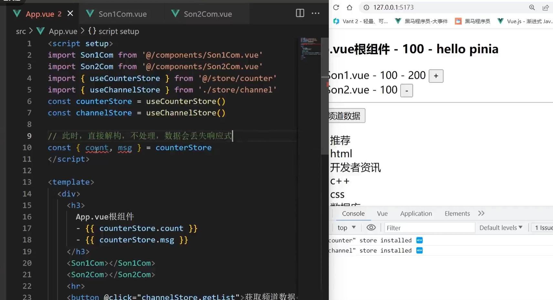
Task: Click the browser home icon
Action: [350, 7]
